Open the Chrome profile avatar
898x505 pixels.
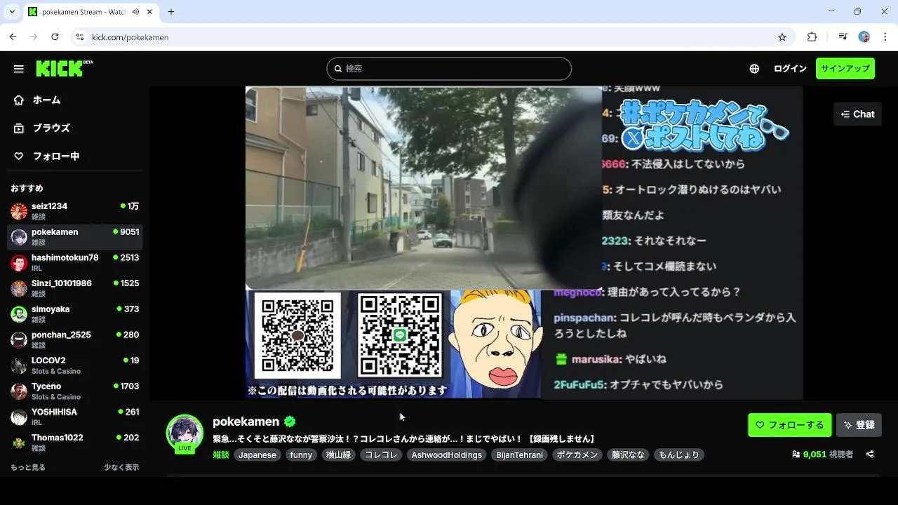(x=864, y=37)
